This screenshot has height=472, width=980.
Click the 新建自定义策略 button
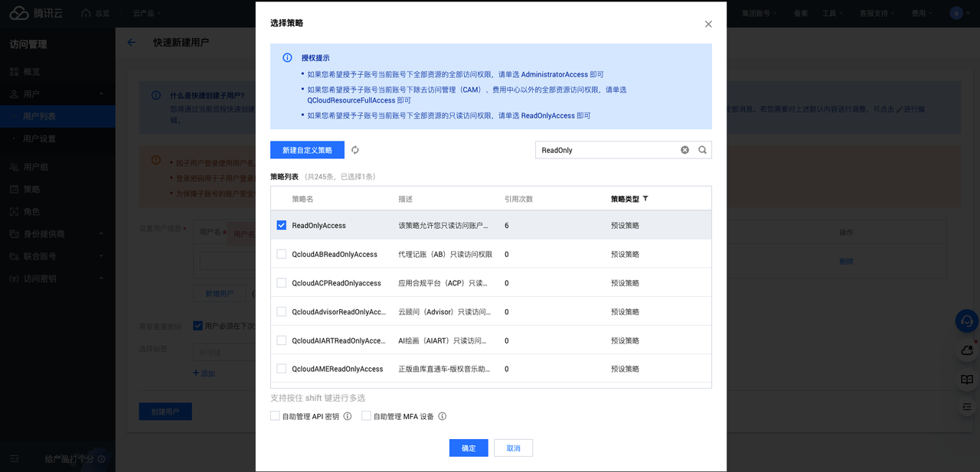pyautogui.click(x=307, y=150)
